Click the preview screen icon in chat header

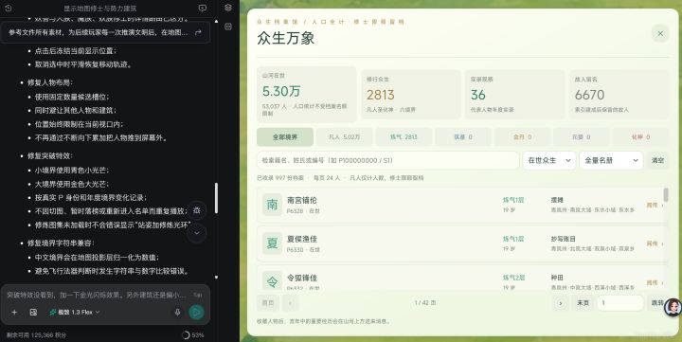203,8
